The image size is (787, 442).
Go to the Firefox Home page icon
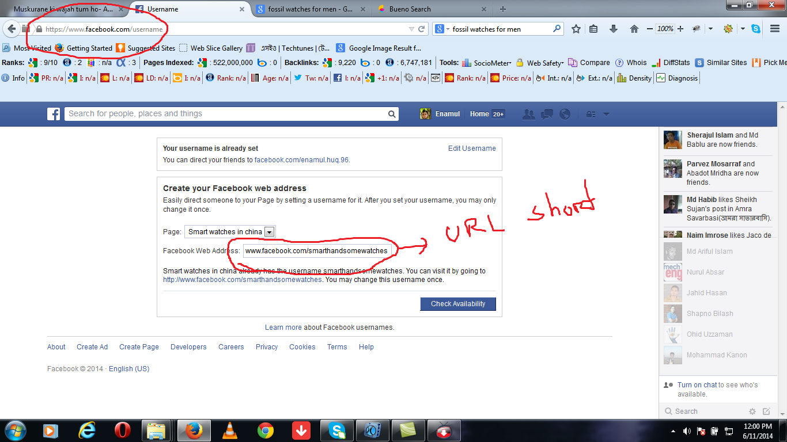pos(634,29)
